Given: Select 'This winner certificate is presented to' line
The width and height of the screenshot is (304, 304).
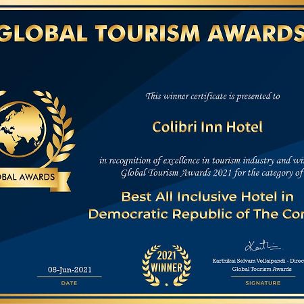Looking at the screenshot, I should [213, 97].
